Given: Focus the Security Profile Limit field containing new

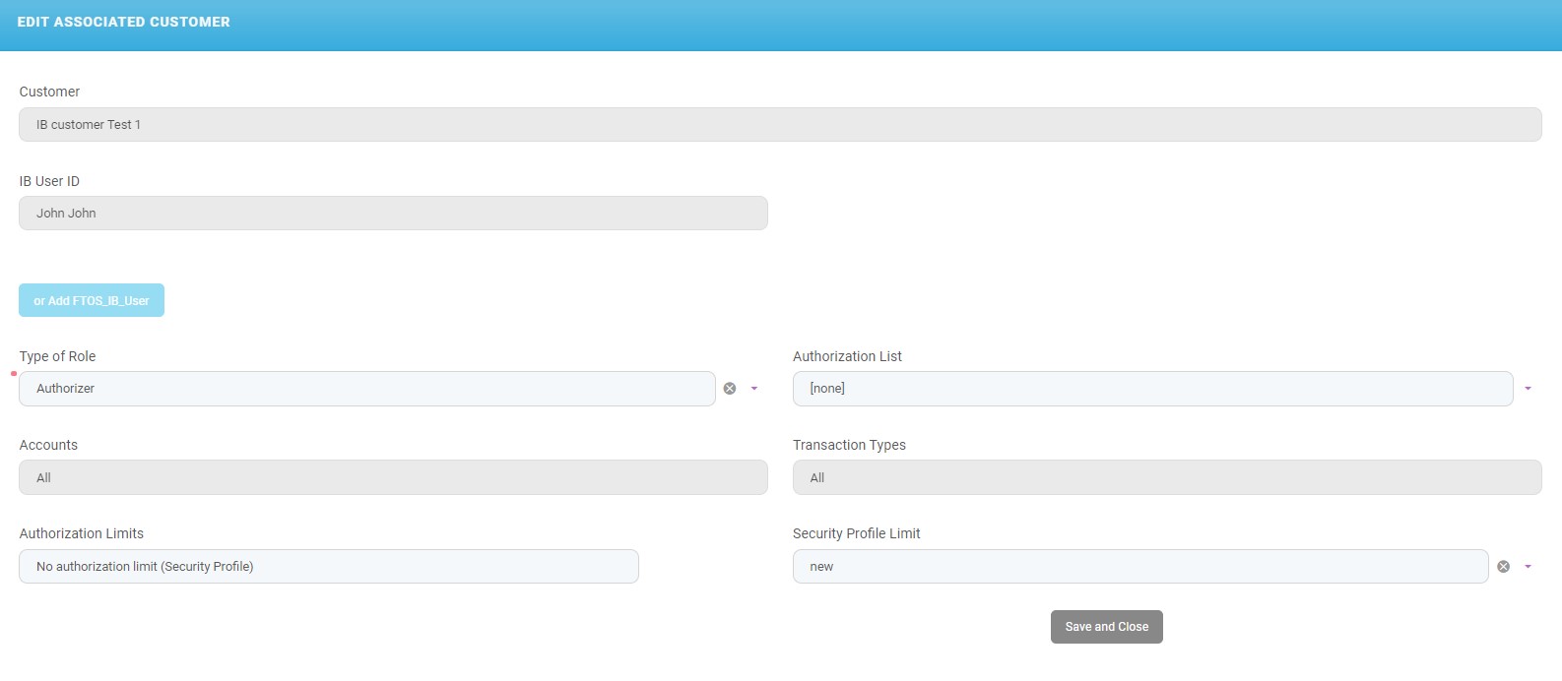Looking at the screenshot, I should 1139,567.
